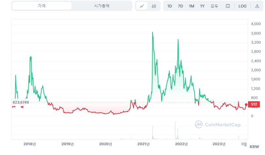This screenshot has height=155, width=265.
Task: Click the 2021년 axis label
Action: pyautogui.click(x=143, y=144)
